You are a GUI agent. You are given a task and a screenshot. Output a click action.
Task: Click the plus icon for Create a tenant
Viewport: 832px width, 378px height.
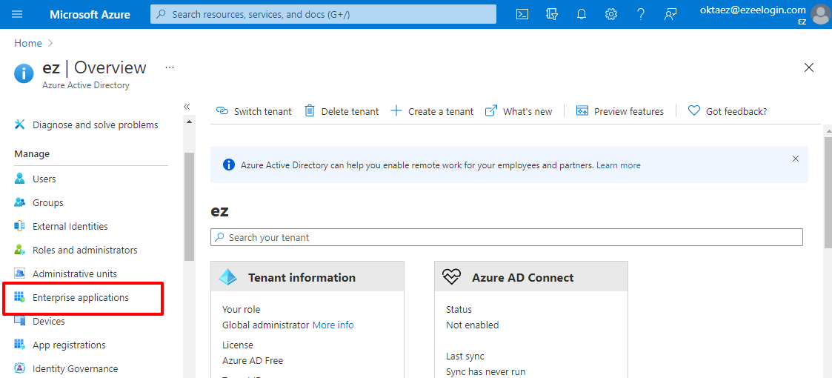[396, 111]
